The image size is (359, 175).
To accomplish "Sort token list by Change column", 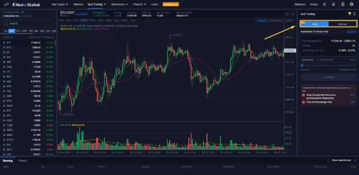I will click(x=48, y=37).
